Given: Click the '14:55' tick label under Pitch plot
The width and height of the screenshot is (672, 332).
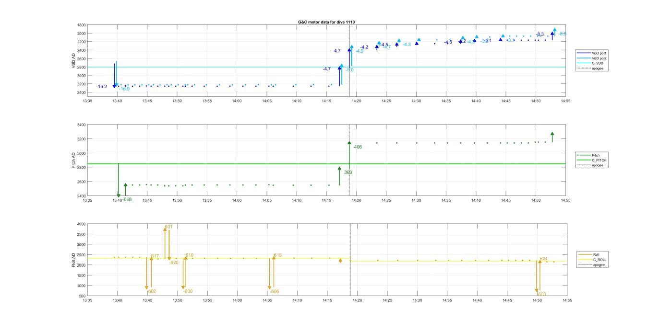Looking at the screenshot, I should coord(565,200).
